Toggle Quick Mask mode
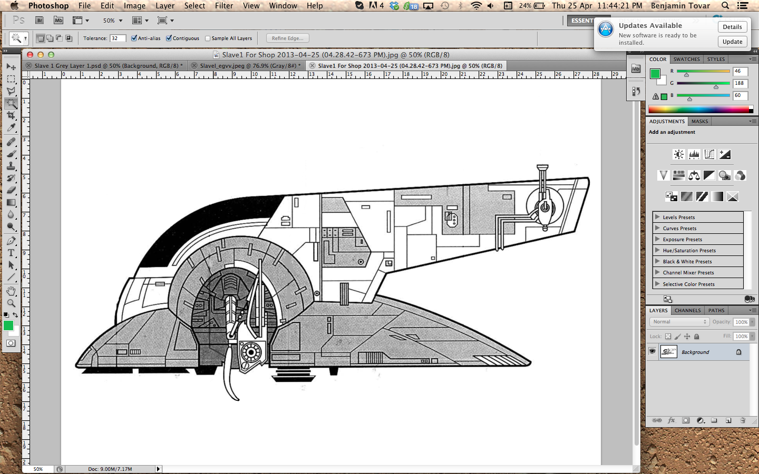The image size is (759, 474). [x=11, y=343]
